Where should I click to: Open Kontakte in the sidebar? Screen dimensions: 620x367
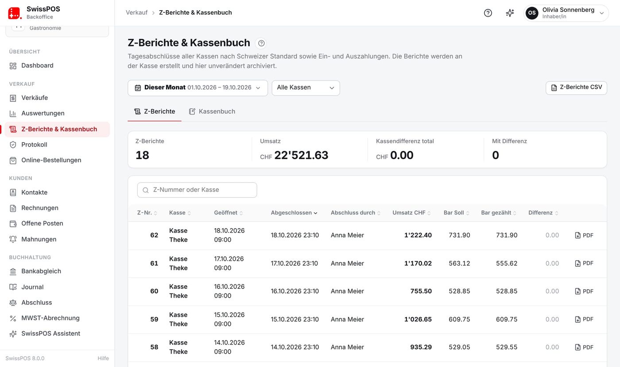57,192
